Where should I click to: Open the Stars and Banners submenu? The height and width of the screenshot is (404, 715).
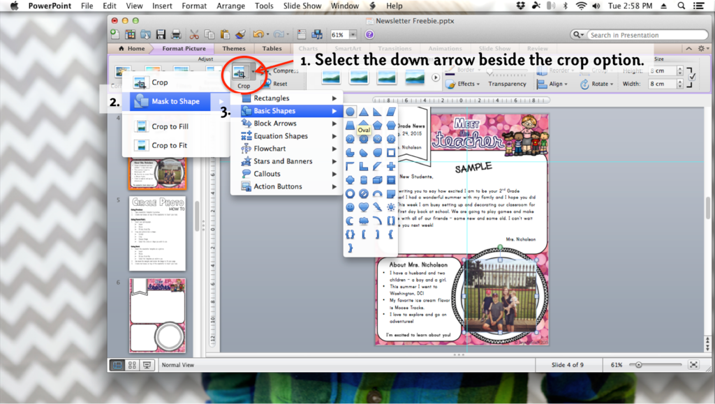click(x=287, y=161)
